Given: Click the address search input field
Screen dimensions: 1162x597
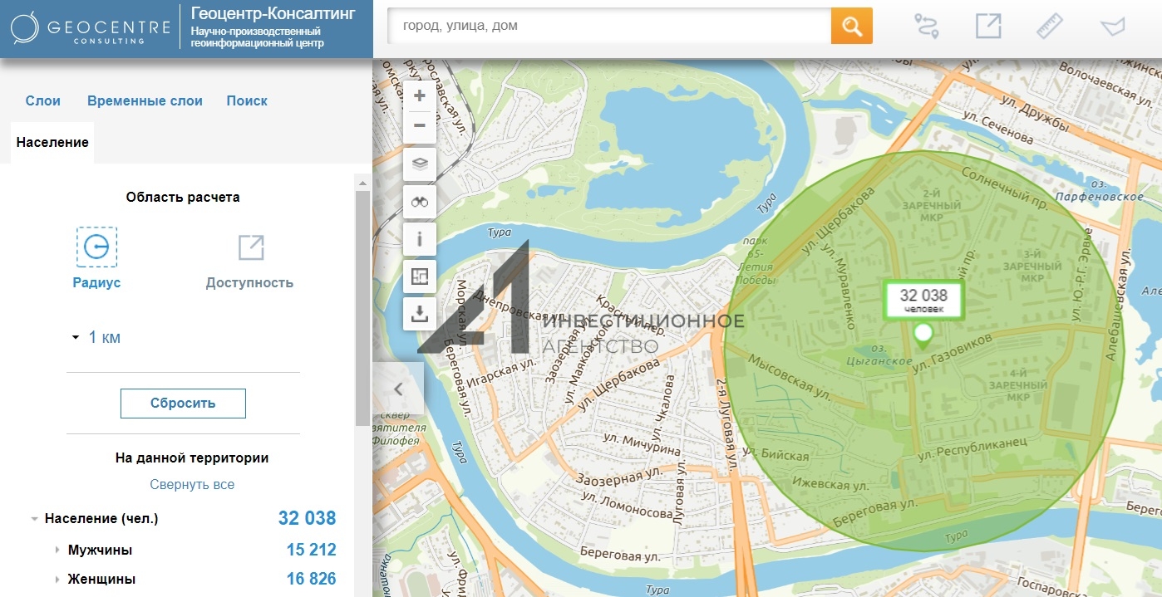Looking at the screenshot, I should click(x=608, y=26).
